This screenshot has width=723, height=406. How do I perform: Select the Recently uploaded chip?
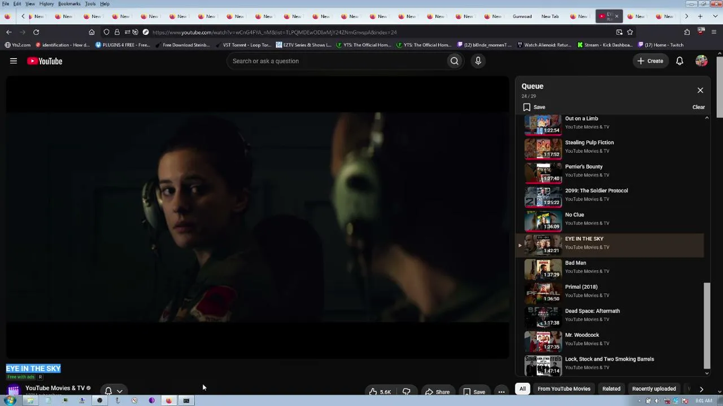(654, 389)
